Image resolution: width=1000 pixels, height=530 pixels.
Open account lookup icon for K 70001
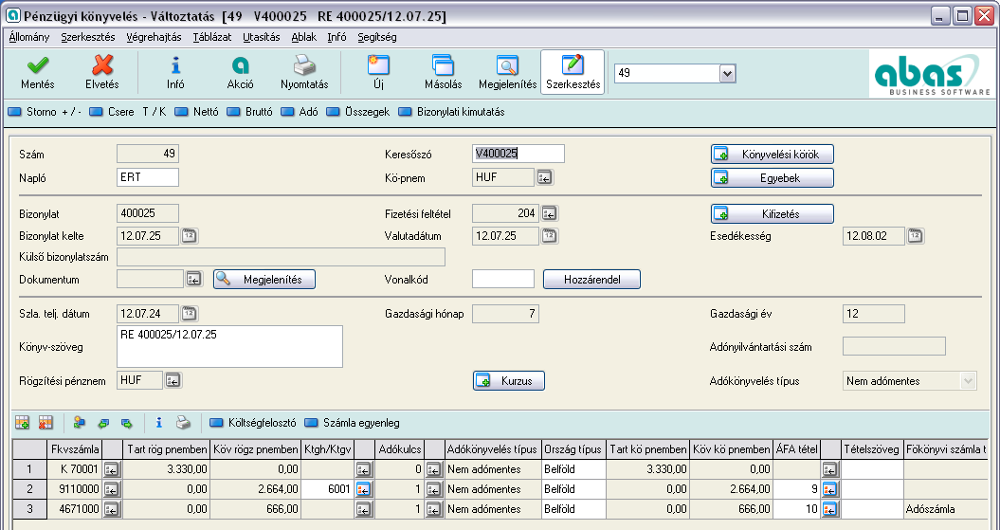pos(112,469)
